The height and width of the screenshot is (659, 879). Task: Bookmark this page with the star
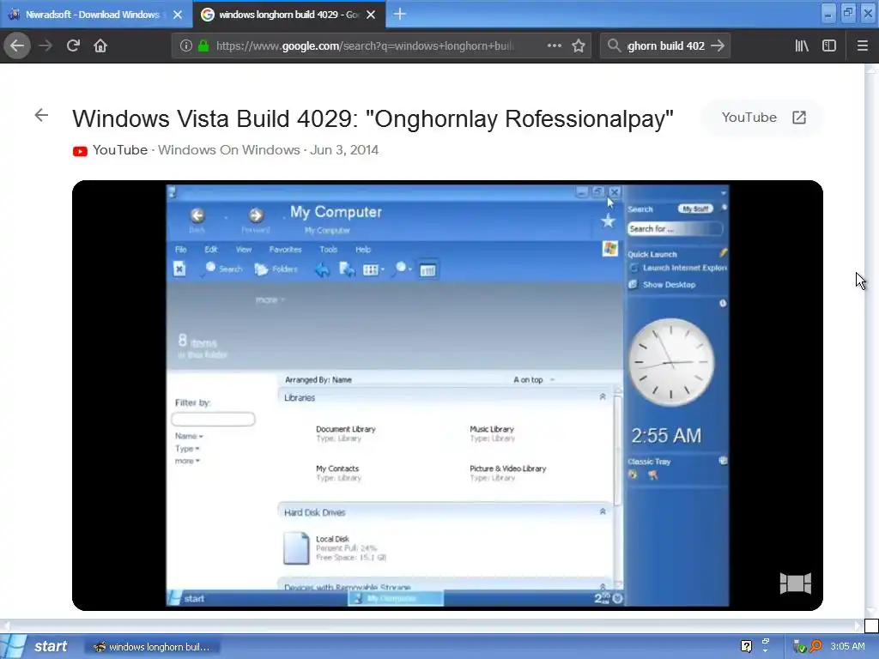(x=579, y=46)
